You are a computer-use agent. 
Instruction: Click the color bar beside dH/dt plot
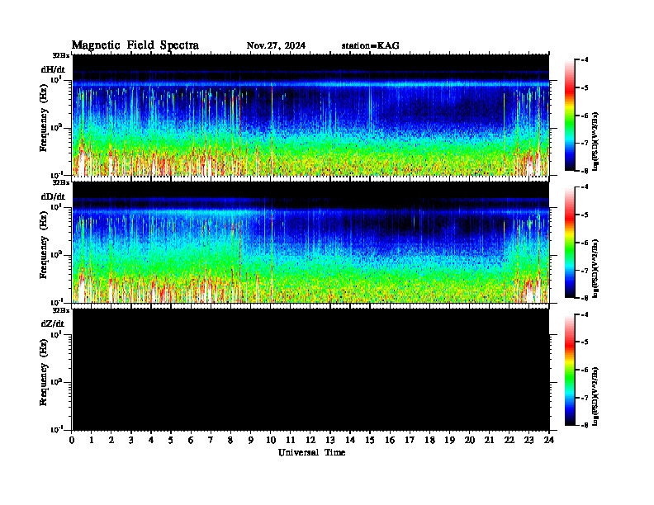tap(569, 116)
